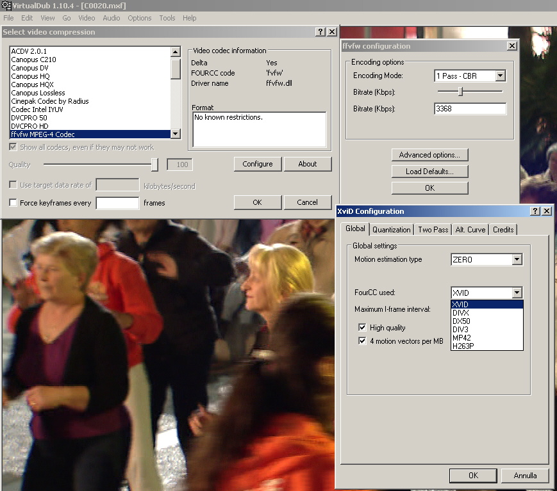Click Load Defaults button
The image size is (557, 491).
tap(430, 172)
